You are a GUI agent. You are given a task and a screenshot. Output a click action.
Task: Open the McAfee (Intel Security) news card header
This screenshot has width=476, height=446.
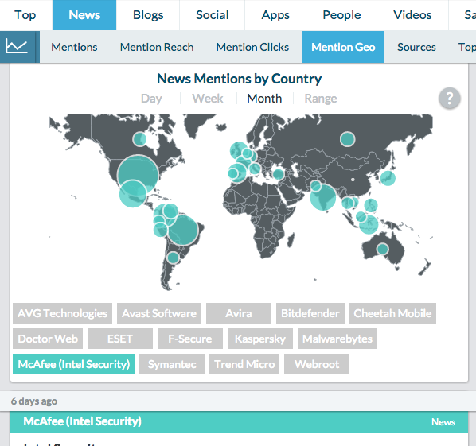coord(240,421)
